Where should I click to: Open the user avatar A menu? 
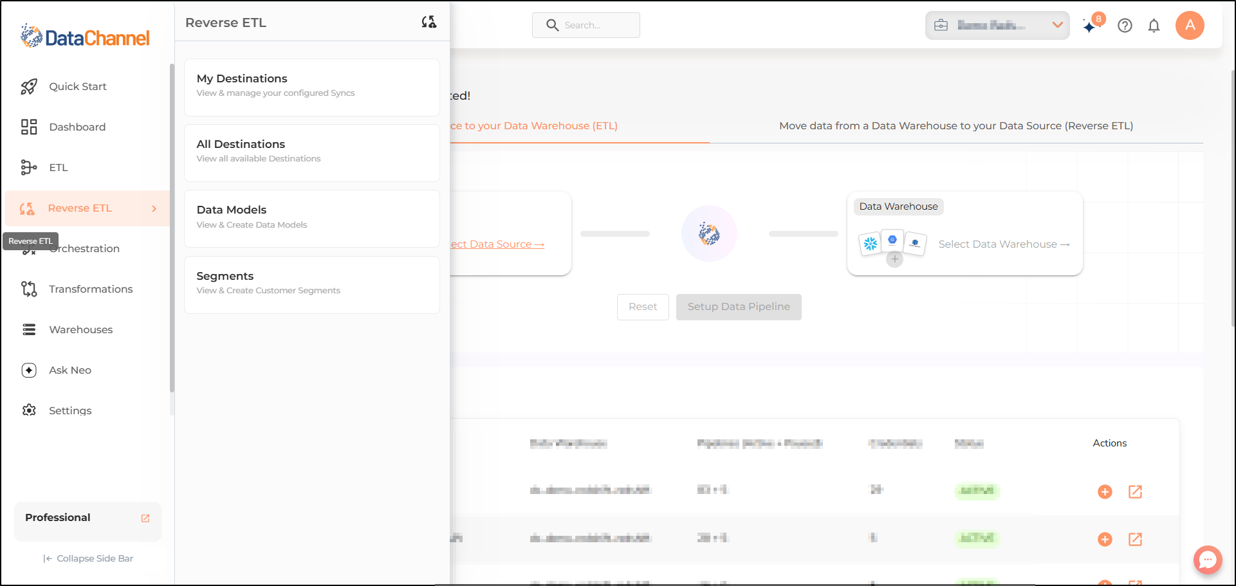tap(1190, 25)
